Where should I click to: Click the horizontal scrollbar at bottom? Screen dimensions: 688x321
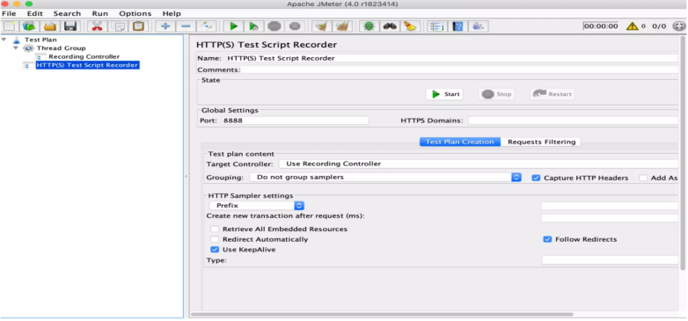[382, 314]
